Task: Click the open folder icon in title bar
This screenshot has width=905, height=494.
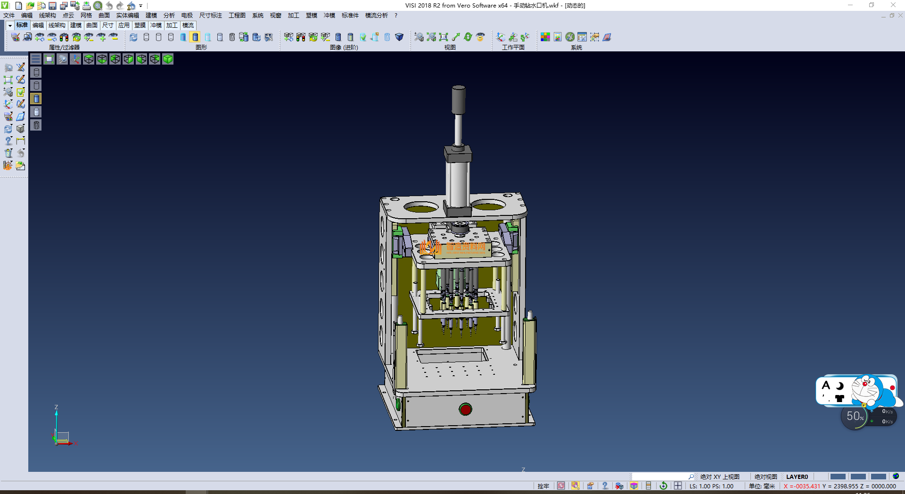Action: tap(30, 6)
